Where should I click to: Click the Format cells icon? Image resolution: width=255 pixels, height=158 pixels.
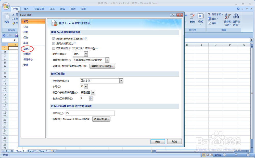(200, 16)
